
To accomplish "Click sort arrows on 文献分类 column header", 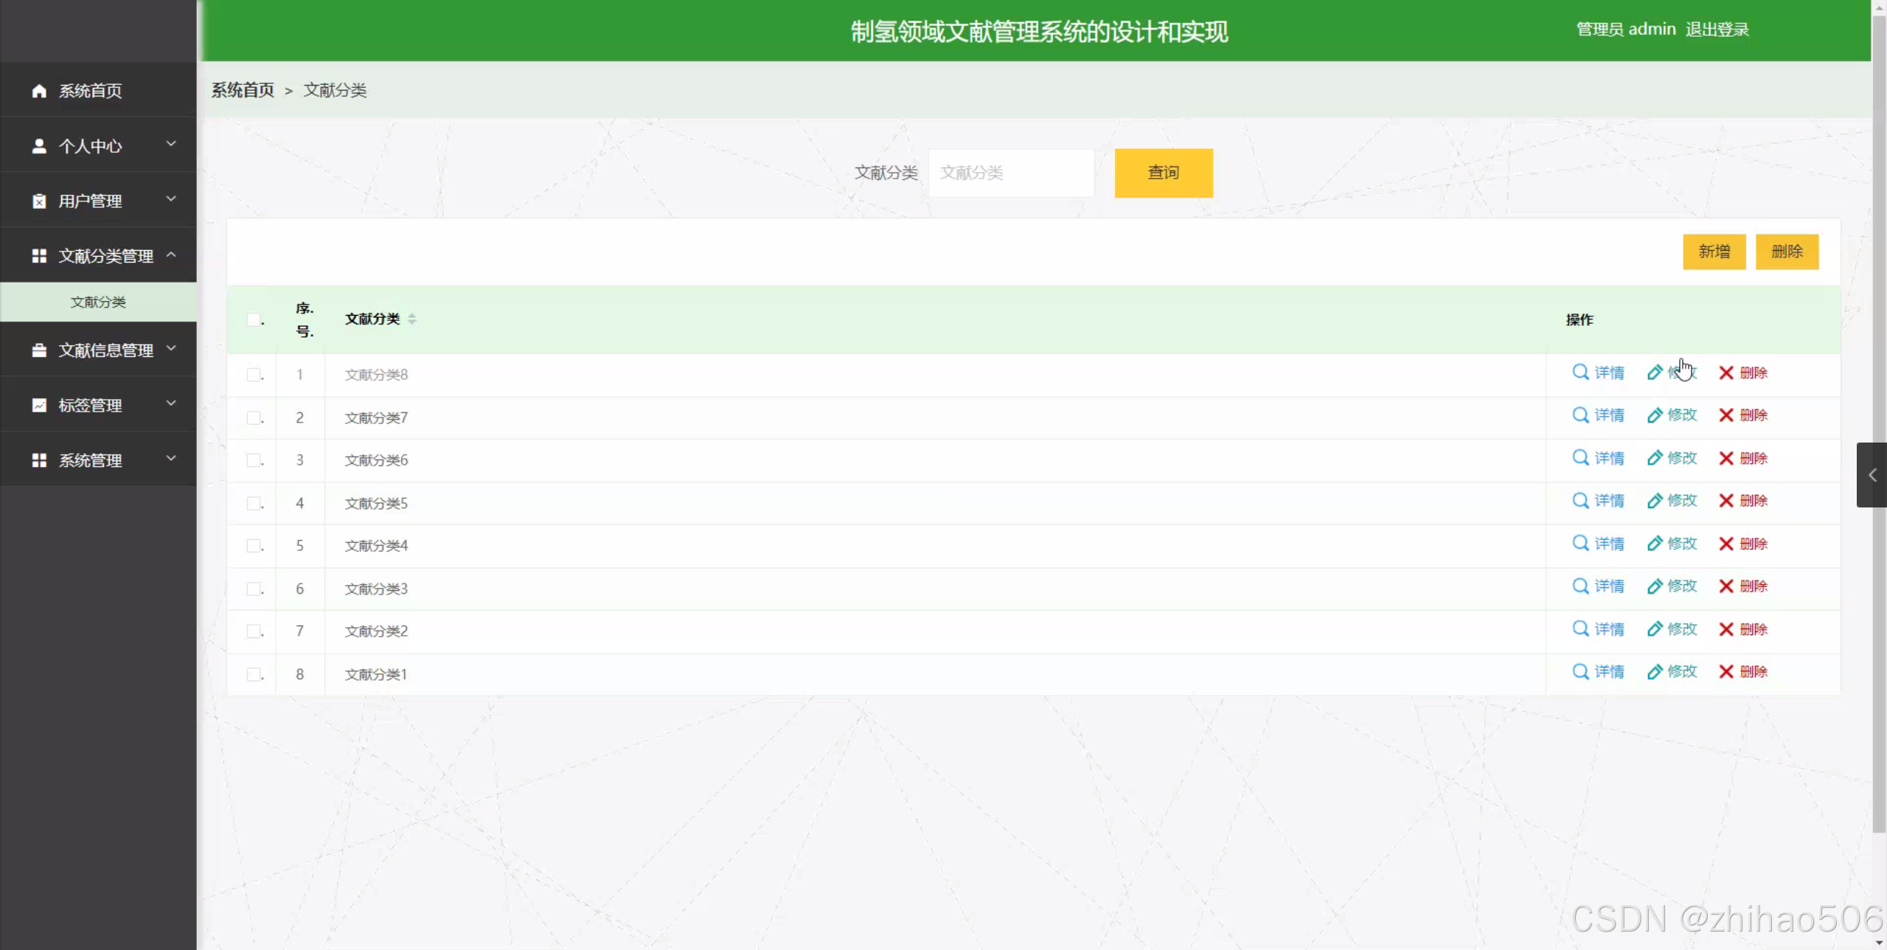I will pos(412,319).
